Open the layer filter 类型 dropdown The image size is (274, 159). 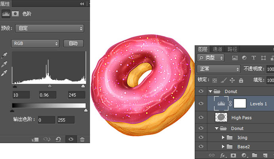(211, 58)
